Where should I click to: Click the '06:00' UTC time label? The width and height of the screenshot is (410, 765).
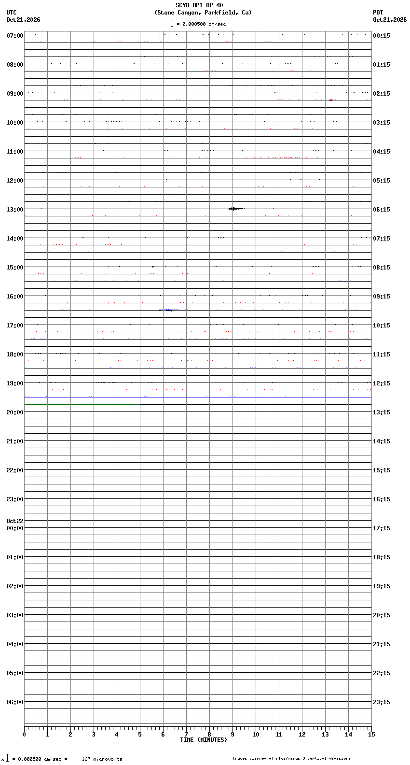tap(15, 702)
